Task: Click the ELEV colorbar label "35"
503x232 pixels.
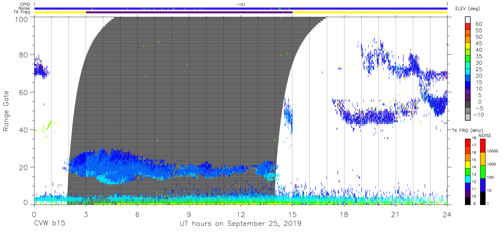Action: pyautogui.click(x=478, y=56)
